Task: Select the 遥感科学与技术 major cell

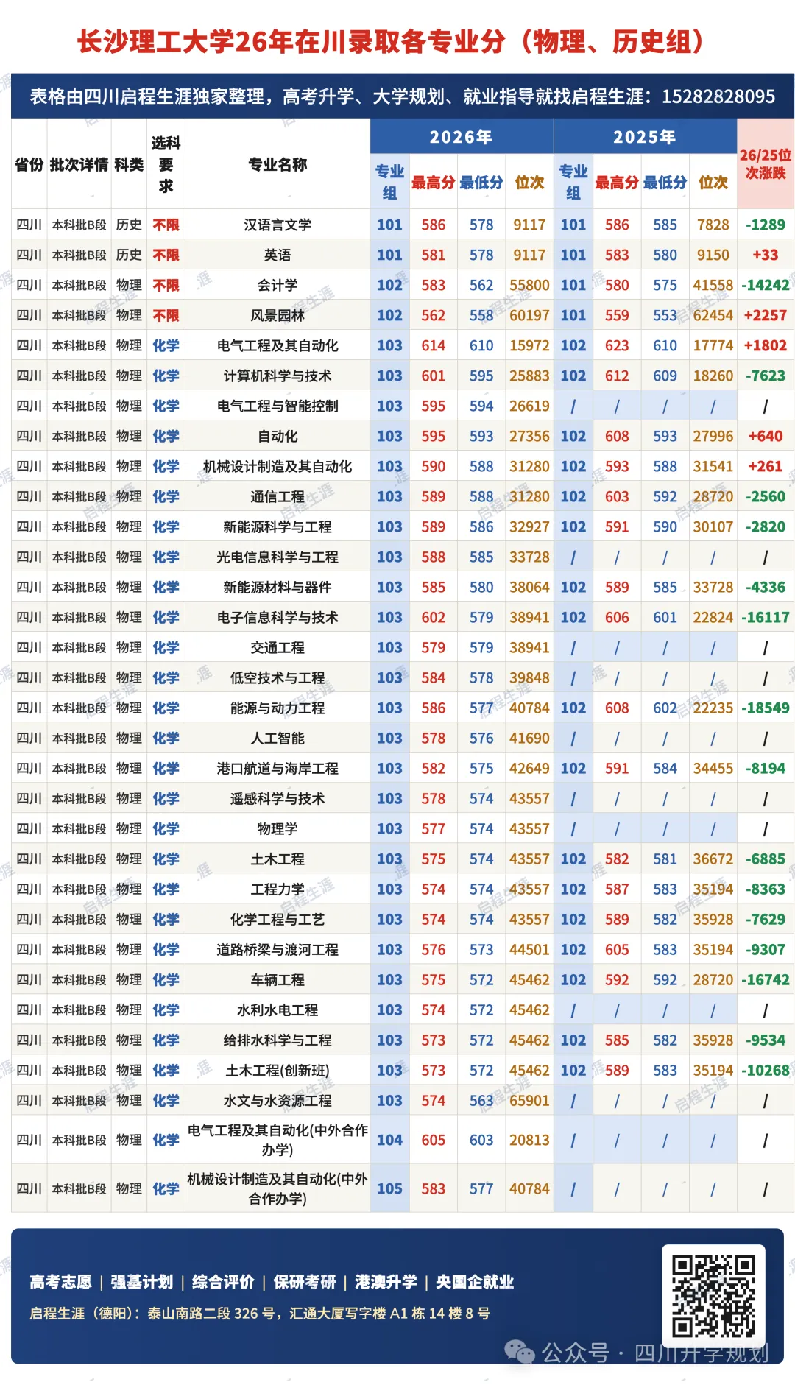Action: pos(278,798)
